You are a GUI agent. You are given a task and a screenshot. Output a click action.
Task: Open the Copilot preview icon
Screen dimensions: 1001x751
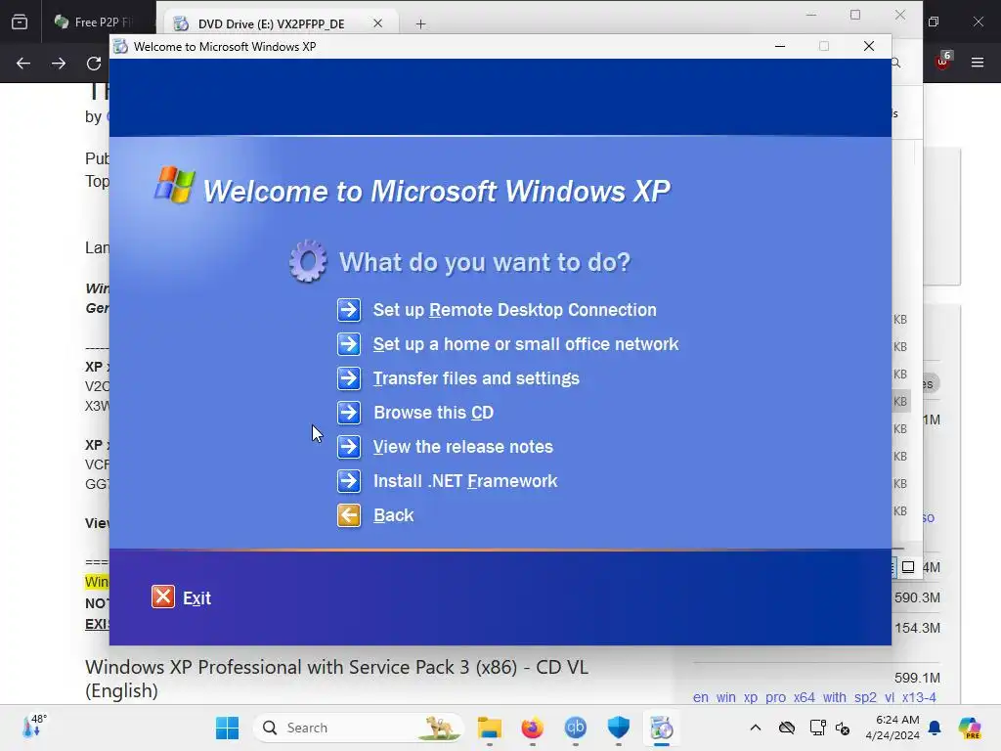click(x=970, y=728)
